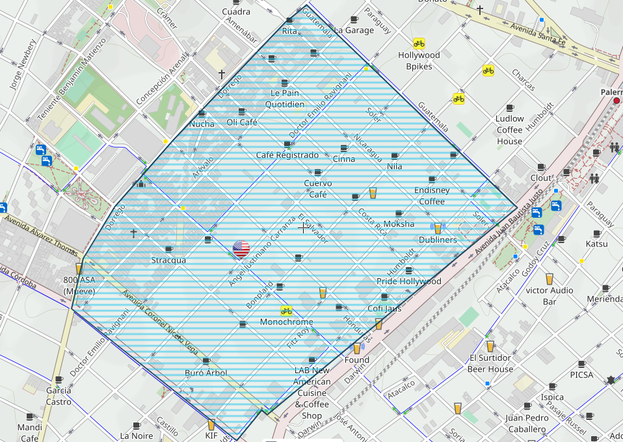
Task: Click the Oli Café cup icon
Action: click(242, 112)
